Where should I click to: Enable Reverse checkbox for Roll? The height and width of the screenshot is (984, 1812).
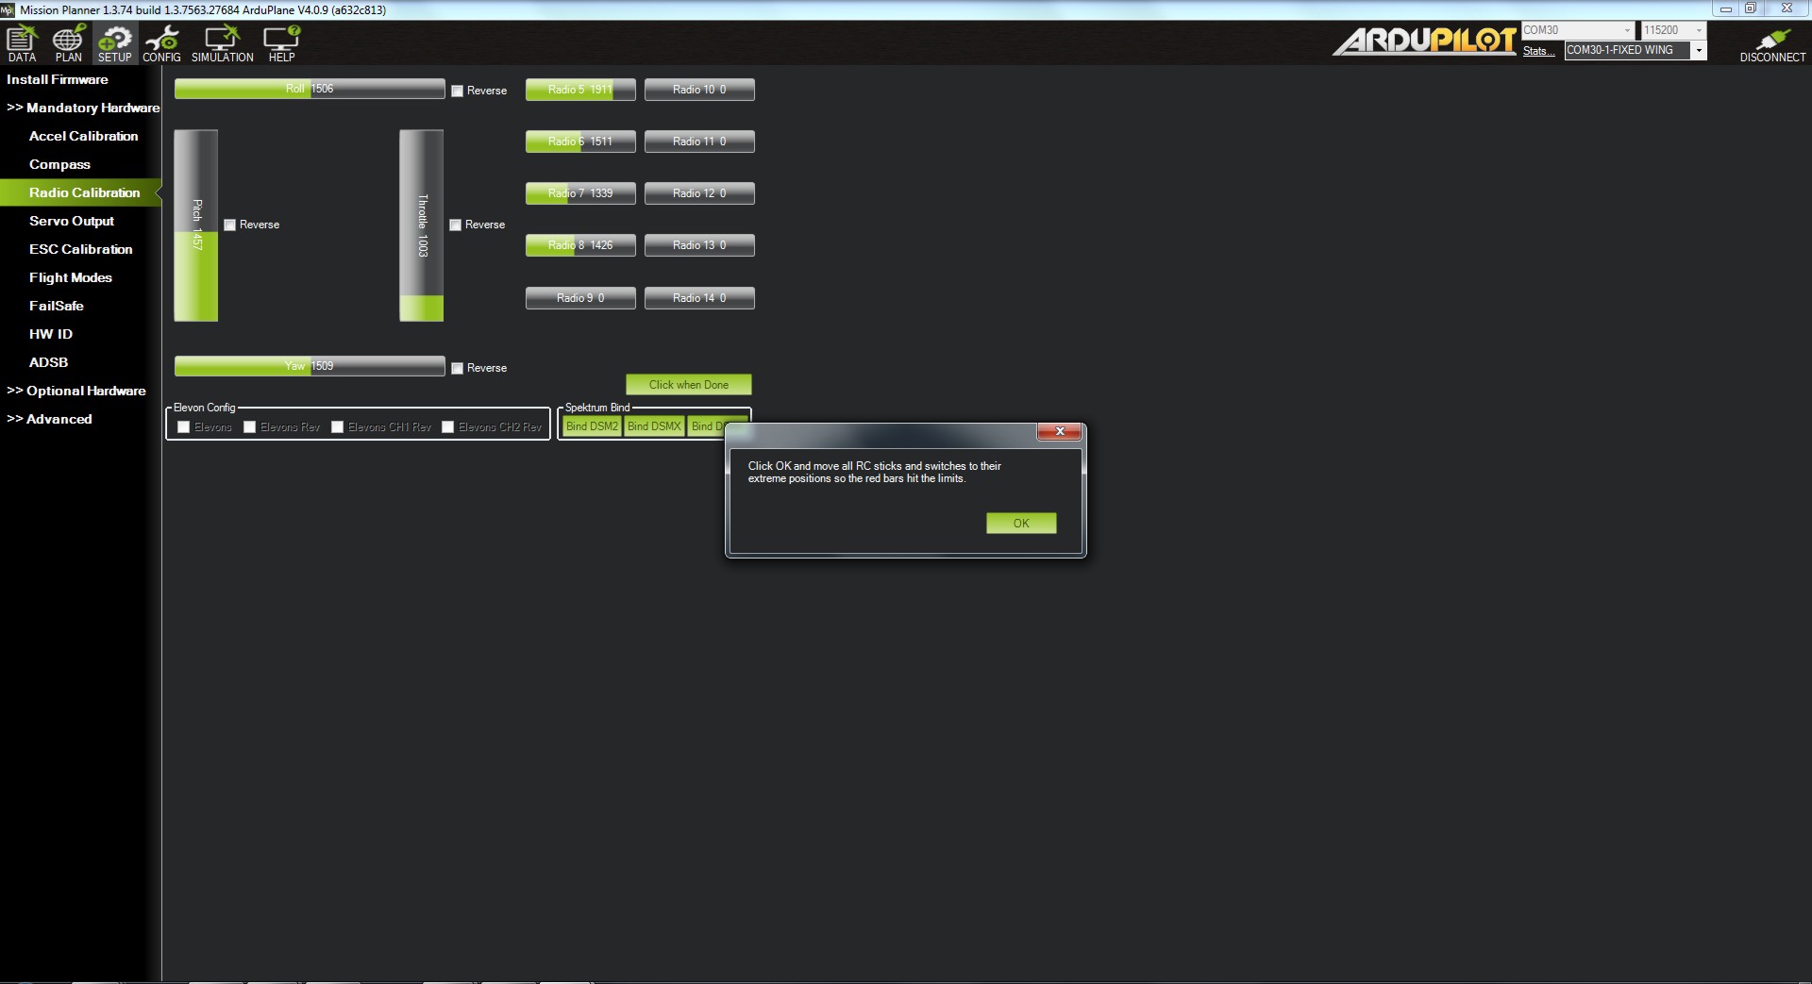(458, 92)
